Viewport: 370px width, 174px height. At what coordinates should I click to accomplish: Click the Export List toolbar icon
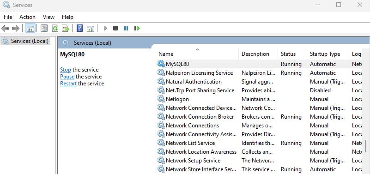[x=66, y=29]
